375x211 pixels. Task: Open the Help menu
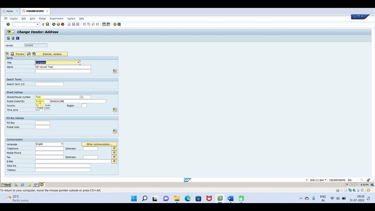(x=81, y=18)
